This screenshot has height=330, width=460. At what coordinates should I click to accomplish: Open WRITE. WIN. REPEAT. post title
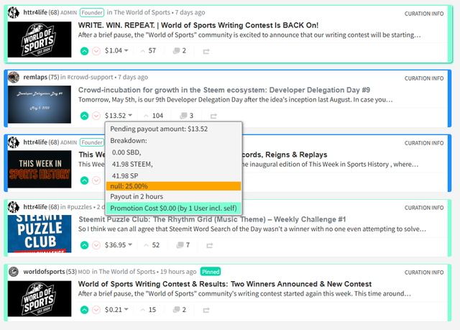[x=198, y=25]
